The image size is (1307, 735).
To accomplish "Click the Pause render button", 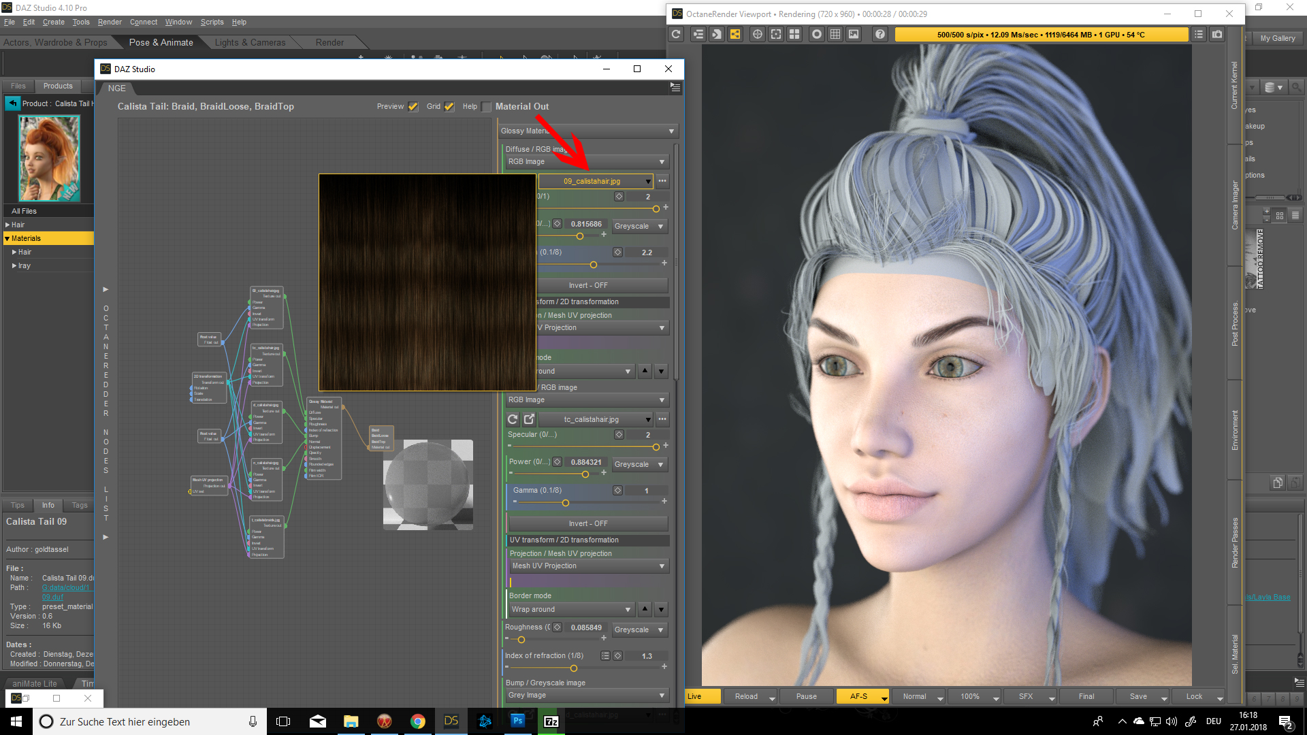I will coord(806,696).
